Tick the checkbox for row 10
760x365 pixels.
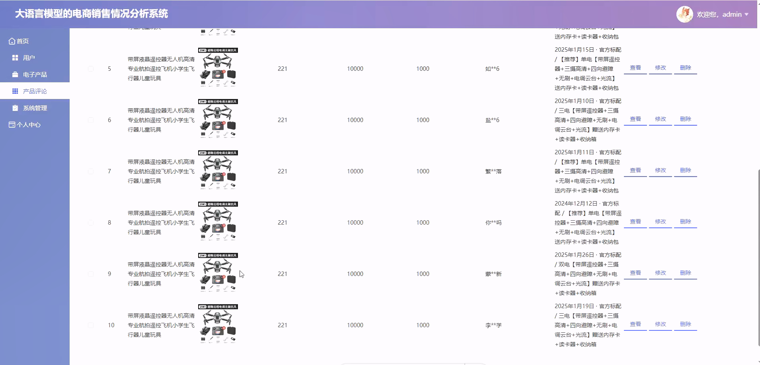(x=91, y=325)
